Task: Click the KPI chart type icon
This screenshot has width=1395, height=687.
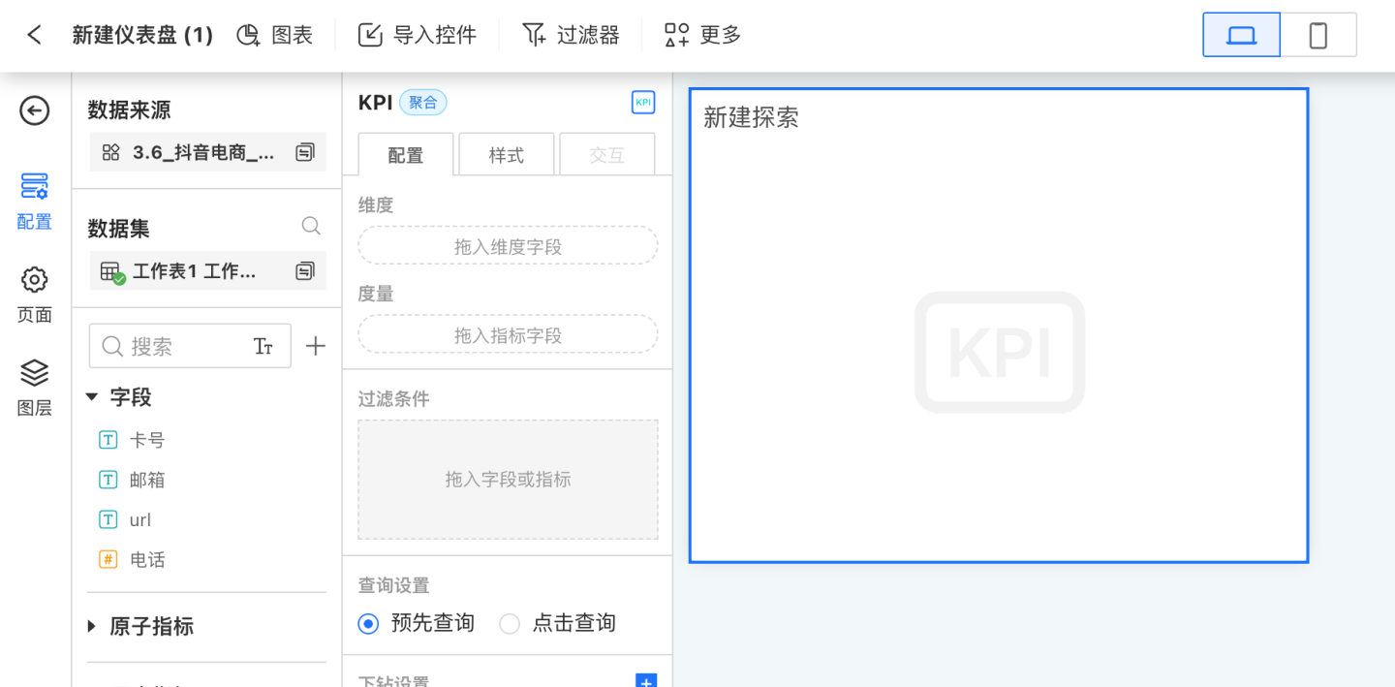Action: tap(643, 103)
